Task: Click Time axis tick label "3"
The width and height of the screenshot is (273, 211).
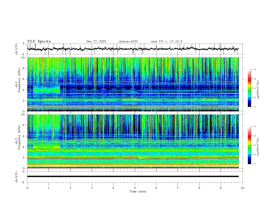Action: coord(92,188)
